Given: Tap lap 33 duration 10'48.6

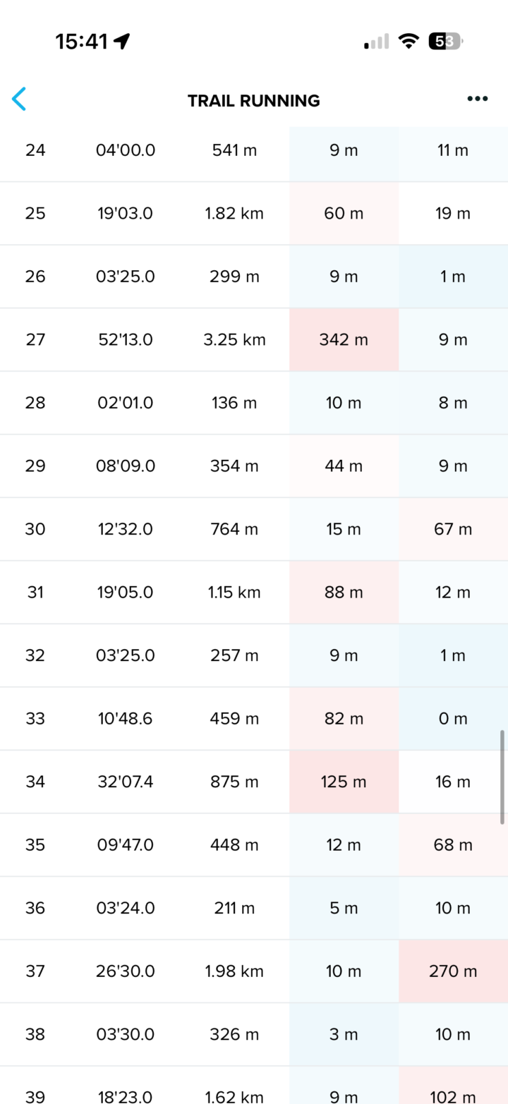Looking at the screenshot, I should click(x=126, y=718).
